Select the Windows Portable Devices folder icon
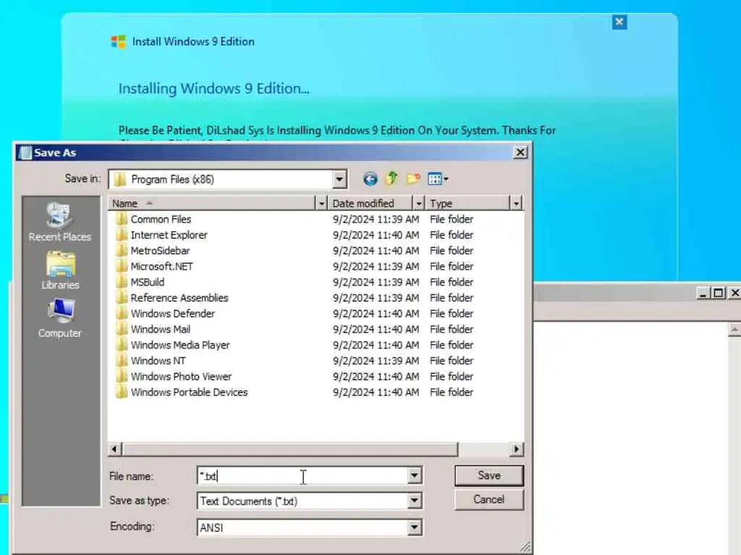The height and width of the screenshot is (555, 741). 122,392
